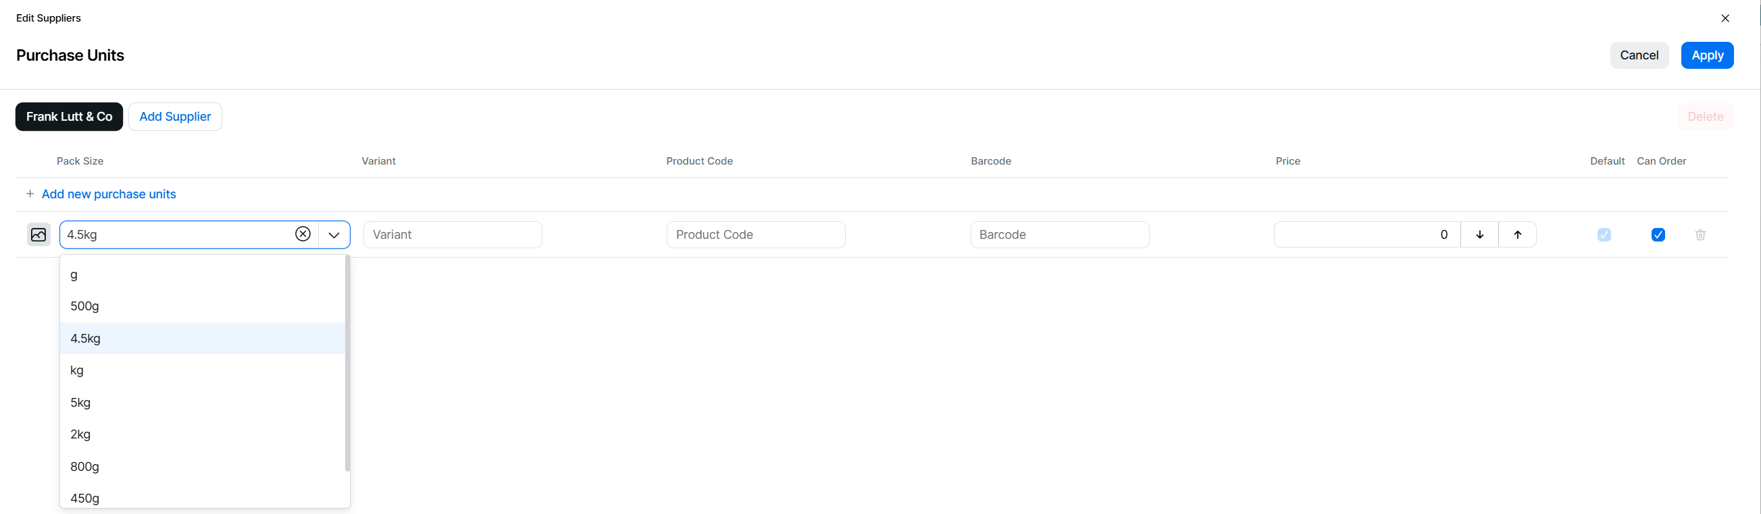Toggle the Default checkbox
1761x514 pixels.
point(1604,235)
